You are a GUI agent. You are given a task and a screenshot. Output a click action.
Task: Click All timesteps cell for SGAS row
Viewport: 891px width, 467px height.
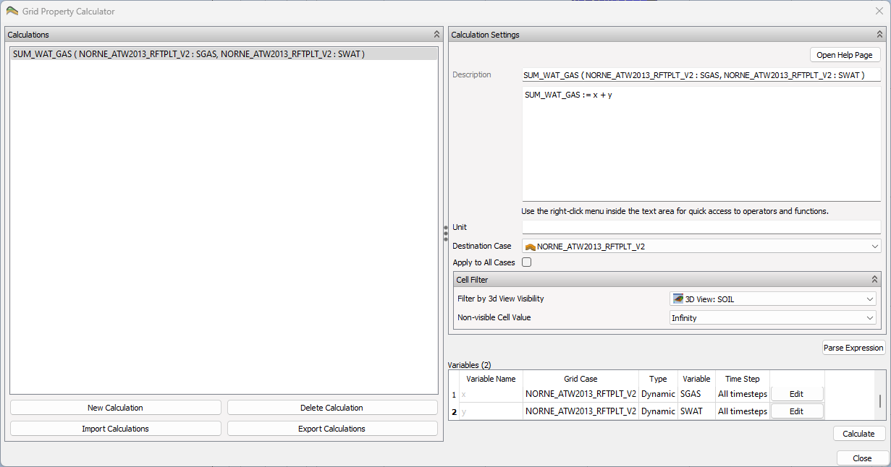pos(743,394)
